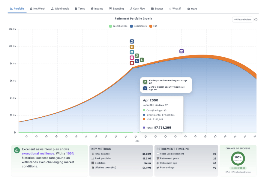This screenshot has width=270, height=180.
Task: Click the help question mark beside Future Dollars
Action: click(256, 19)
